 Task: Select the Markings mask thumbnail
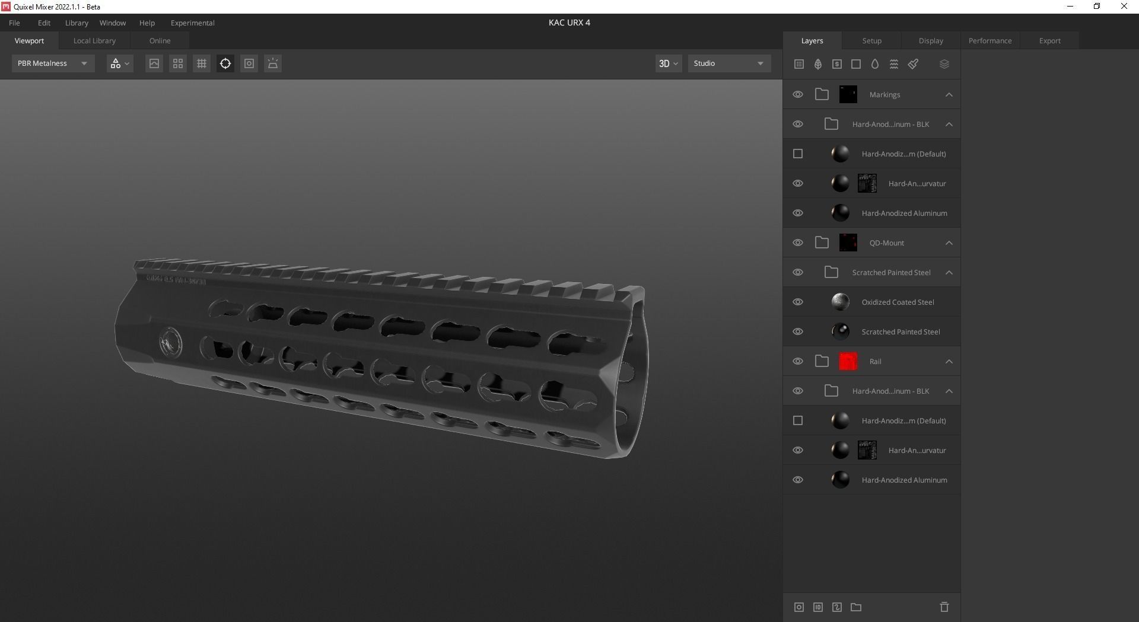coord(848,94)
